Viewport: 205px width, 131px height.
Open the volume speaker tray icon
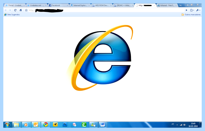click(x=184, y=125)
